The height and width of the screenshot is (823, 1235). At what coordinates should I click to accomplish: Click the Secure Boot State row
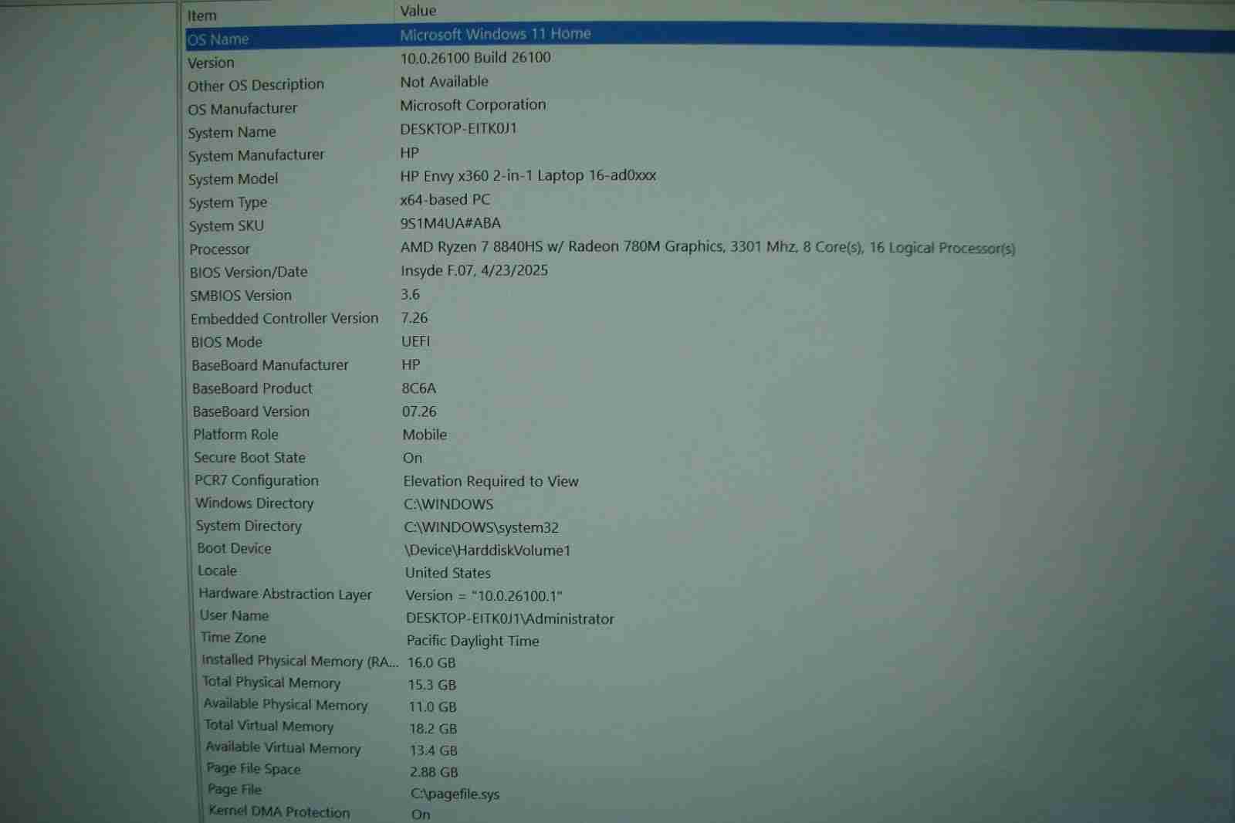[249, 458]
